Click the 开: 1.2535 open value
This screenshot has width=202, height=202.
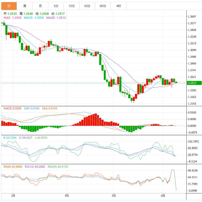(x=10, y=14)
